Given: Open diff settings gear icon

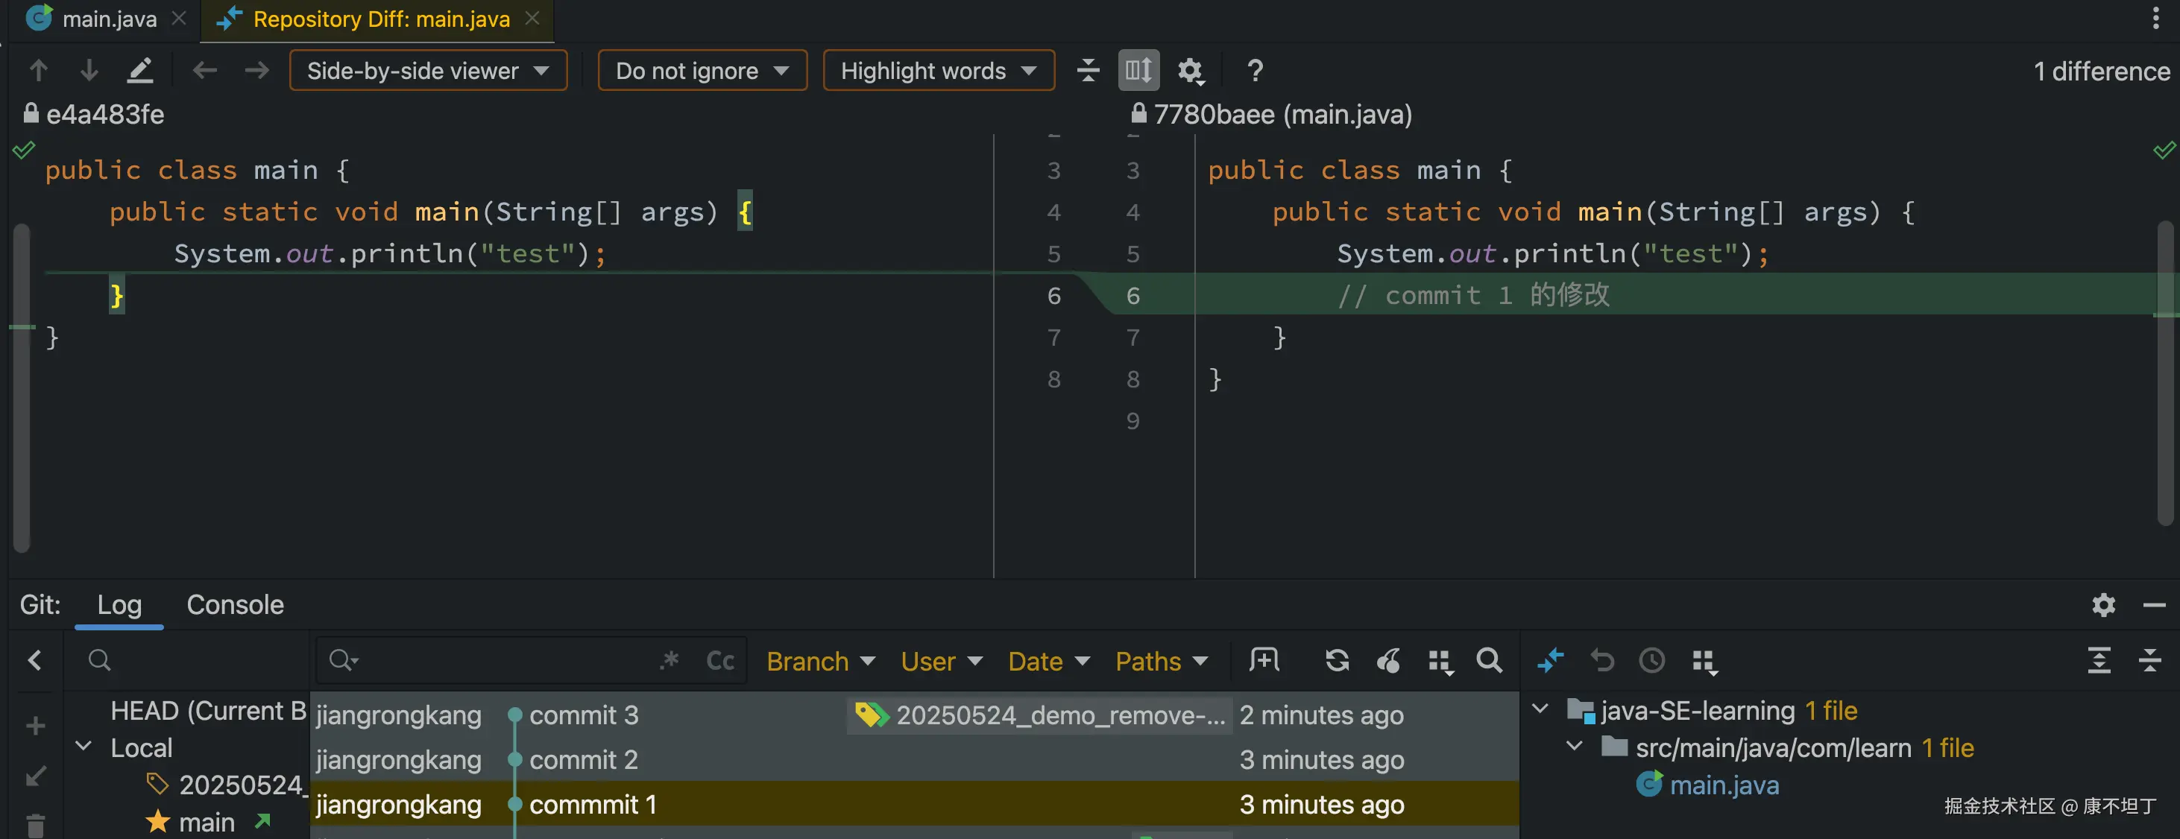Looking at the screenshot, I should (1190, 70).
